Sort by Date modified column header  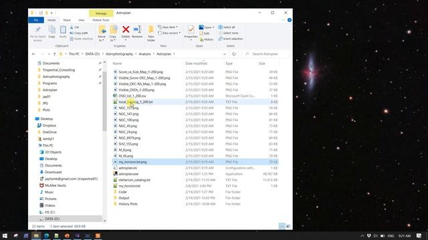[x=196, y=63]
